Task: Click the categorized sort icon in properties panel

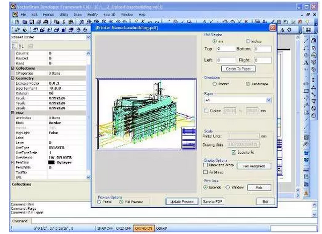Action: [14, 46]
